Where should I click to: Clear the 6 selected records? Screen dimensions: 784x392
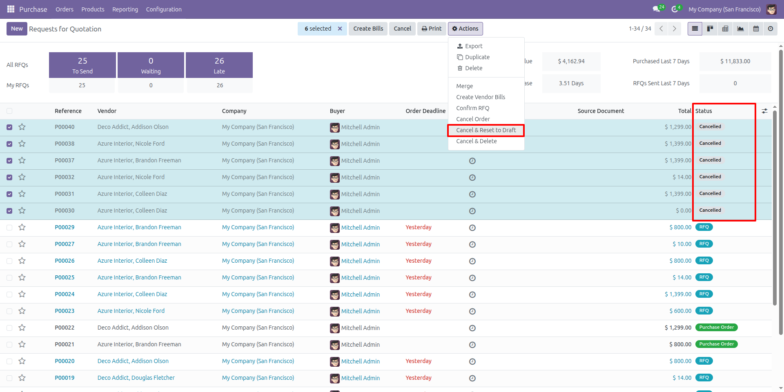[x=340, y=29]
